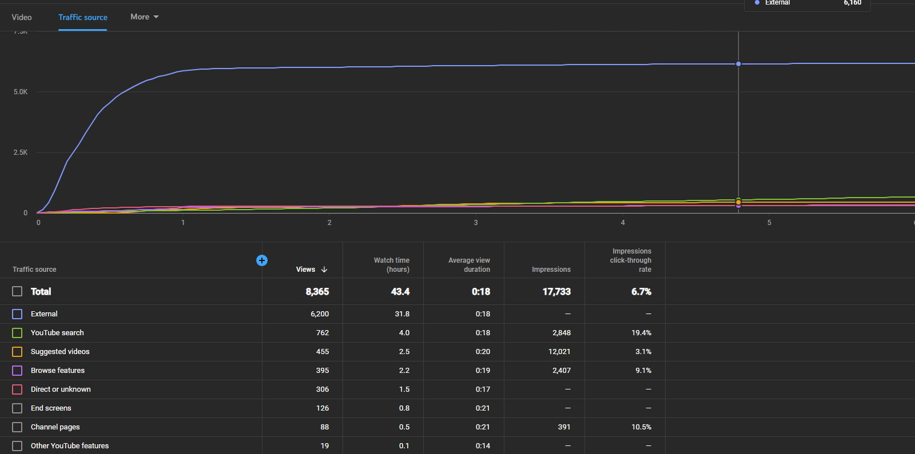Viewport: 915px width, 454px height.
Task: Open the Channel pages traffic source link
Action: click(55, 427)
